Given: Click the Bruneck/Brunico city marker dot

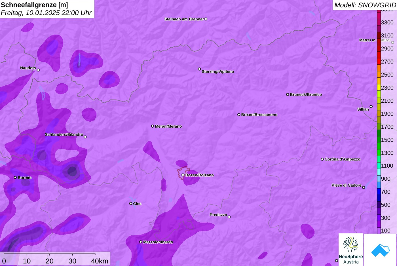Looking at the screenshot, I should [288, 94].
